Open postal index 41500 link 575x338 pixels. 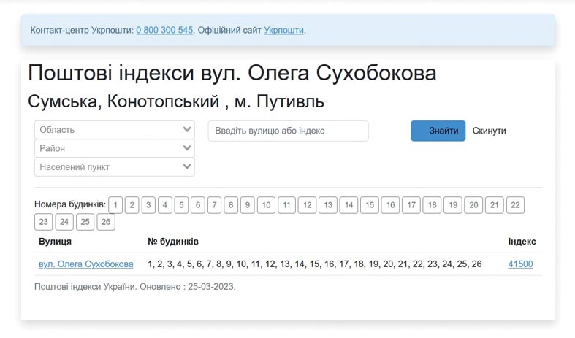[x=520, y=264]
